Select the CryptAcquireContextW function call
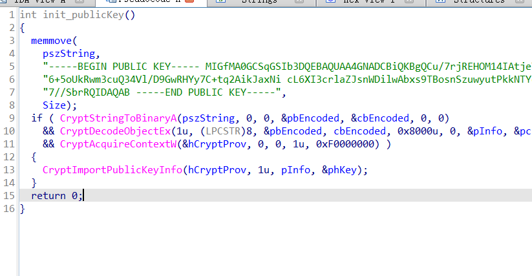The width and height of the screenshot is (532, 276). (x=118, y=144)
